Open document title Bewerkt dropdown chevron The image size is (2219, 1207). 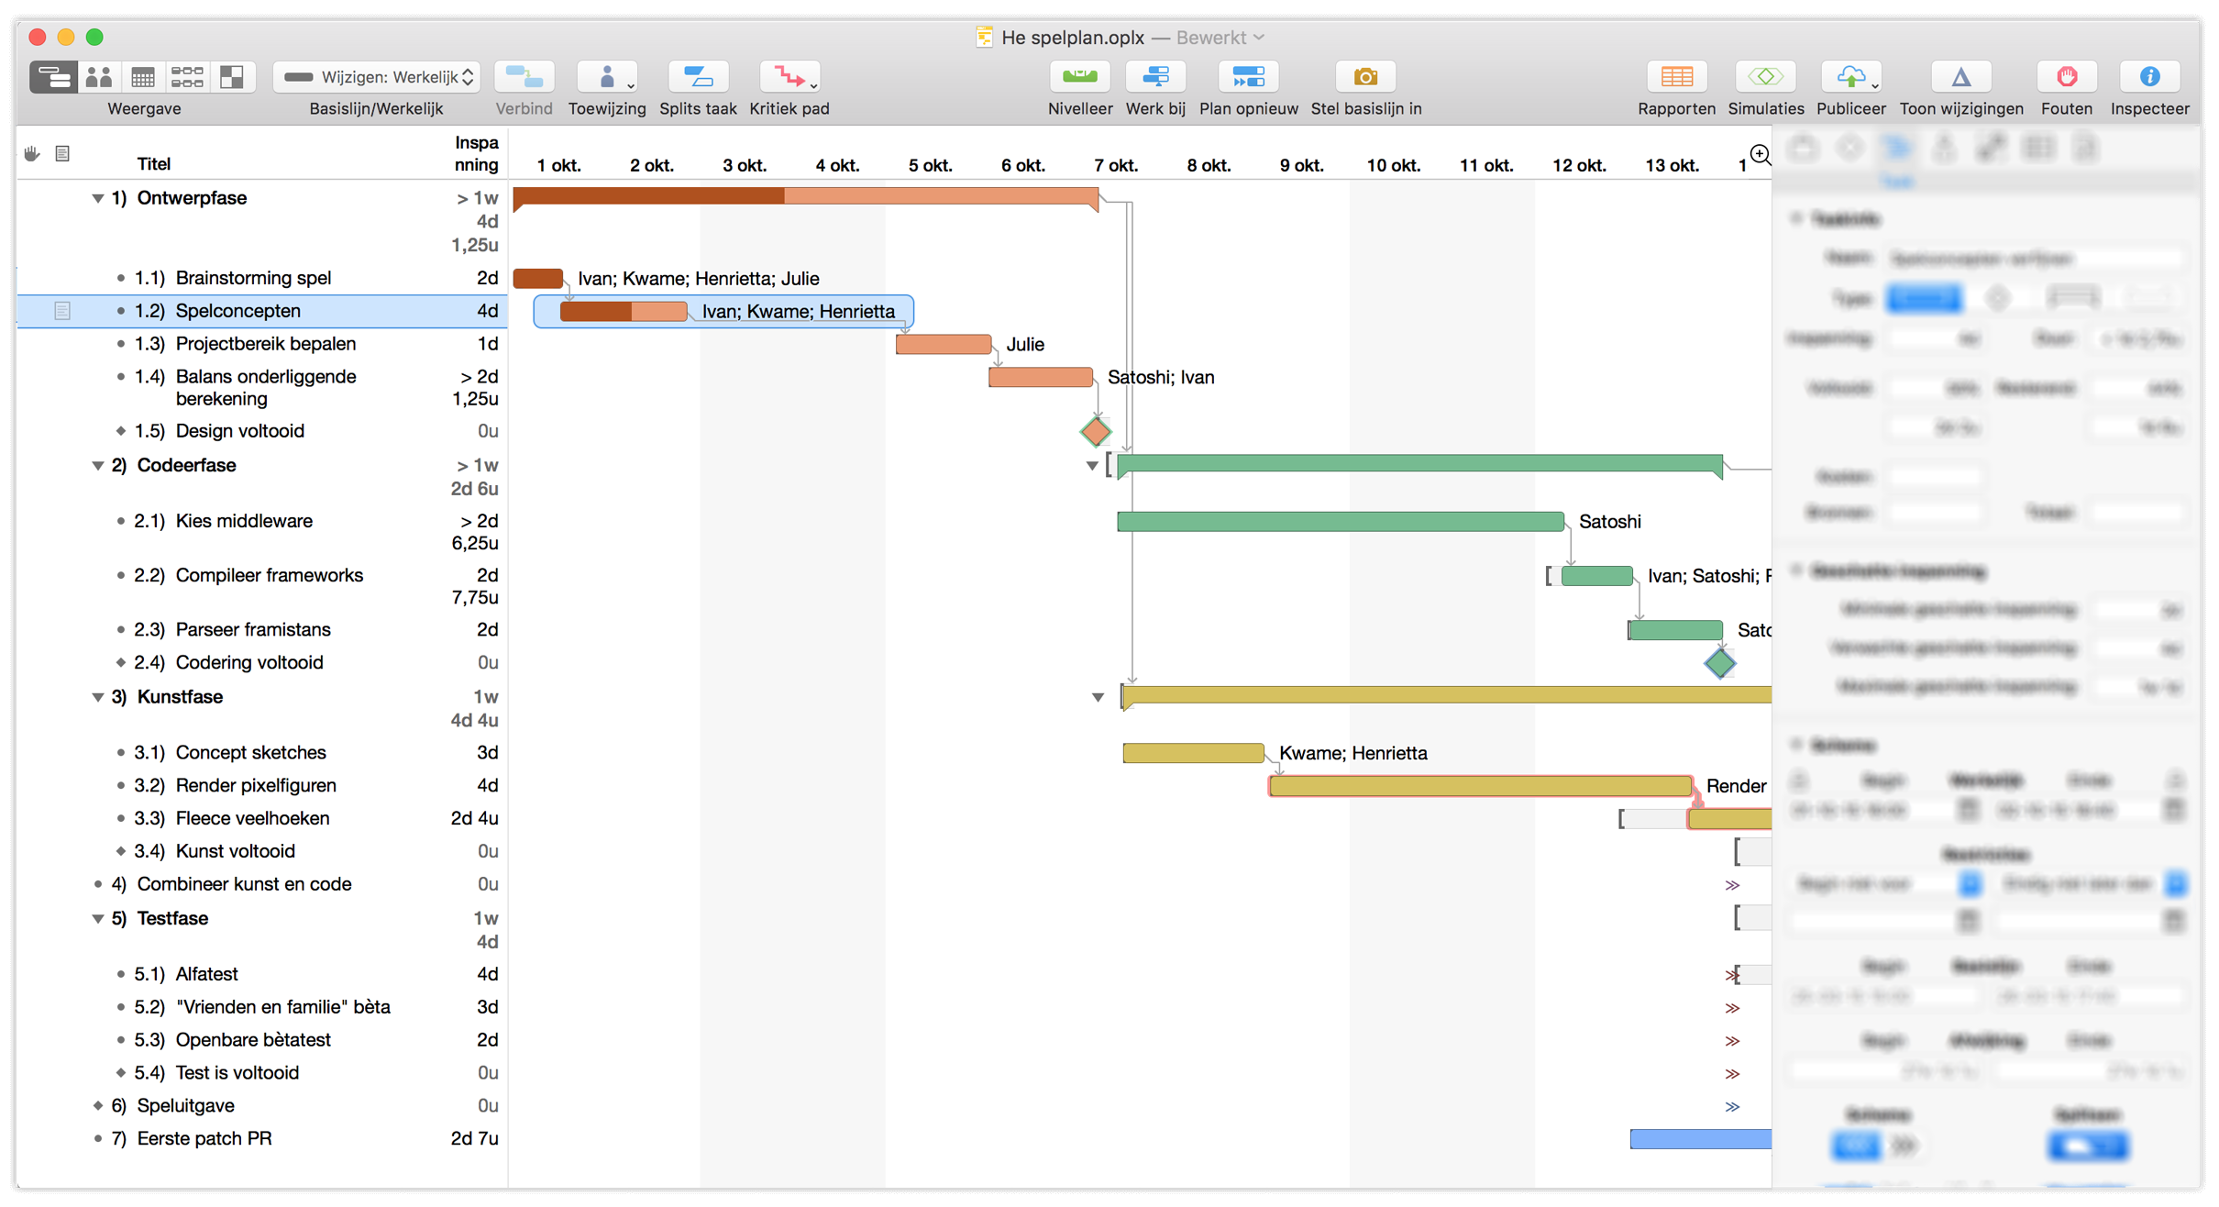coord(1260,38)
